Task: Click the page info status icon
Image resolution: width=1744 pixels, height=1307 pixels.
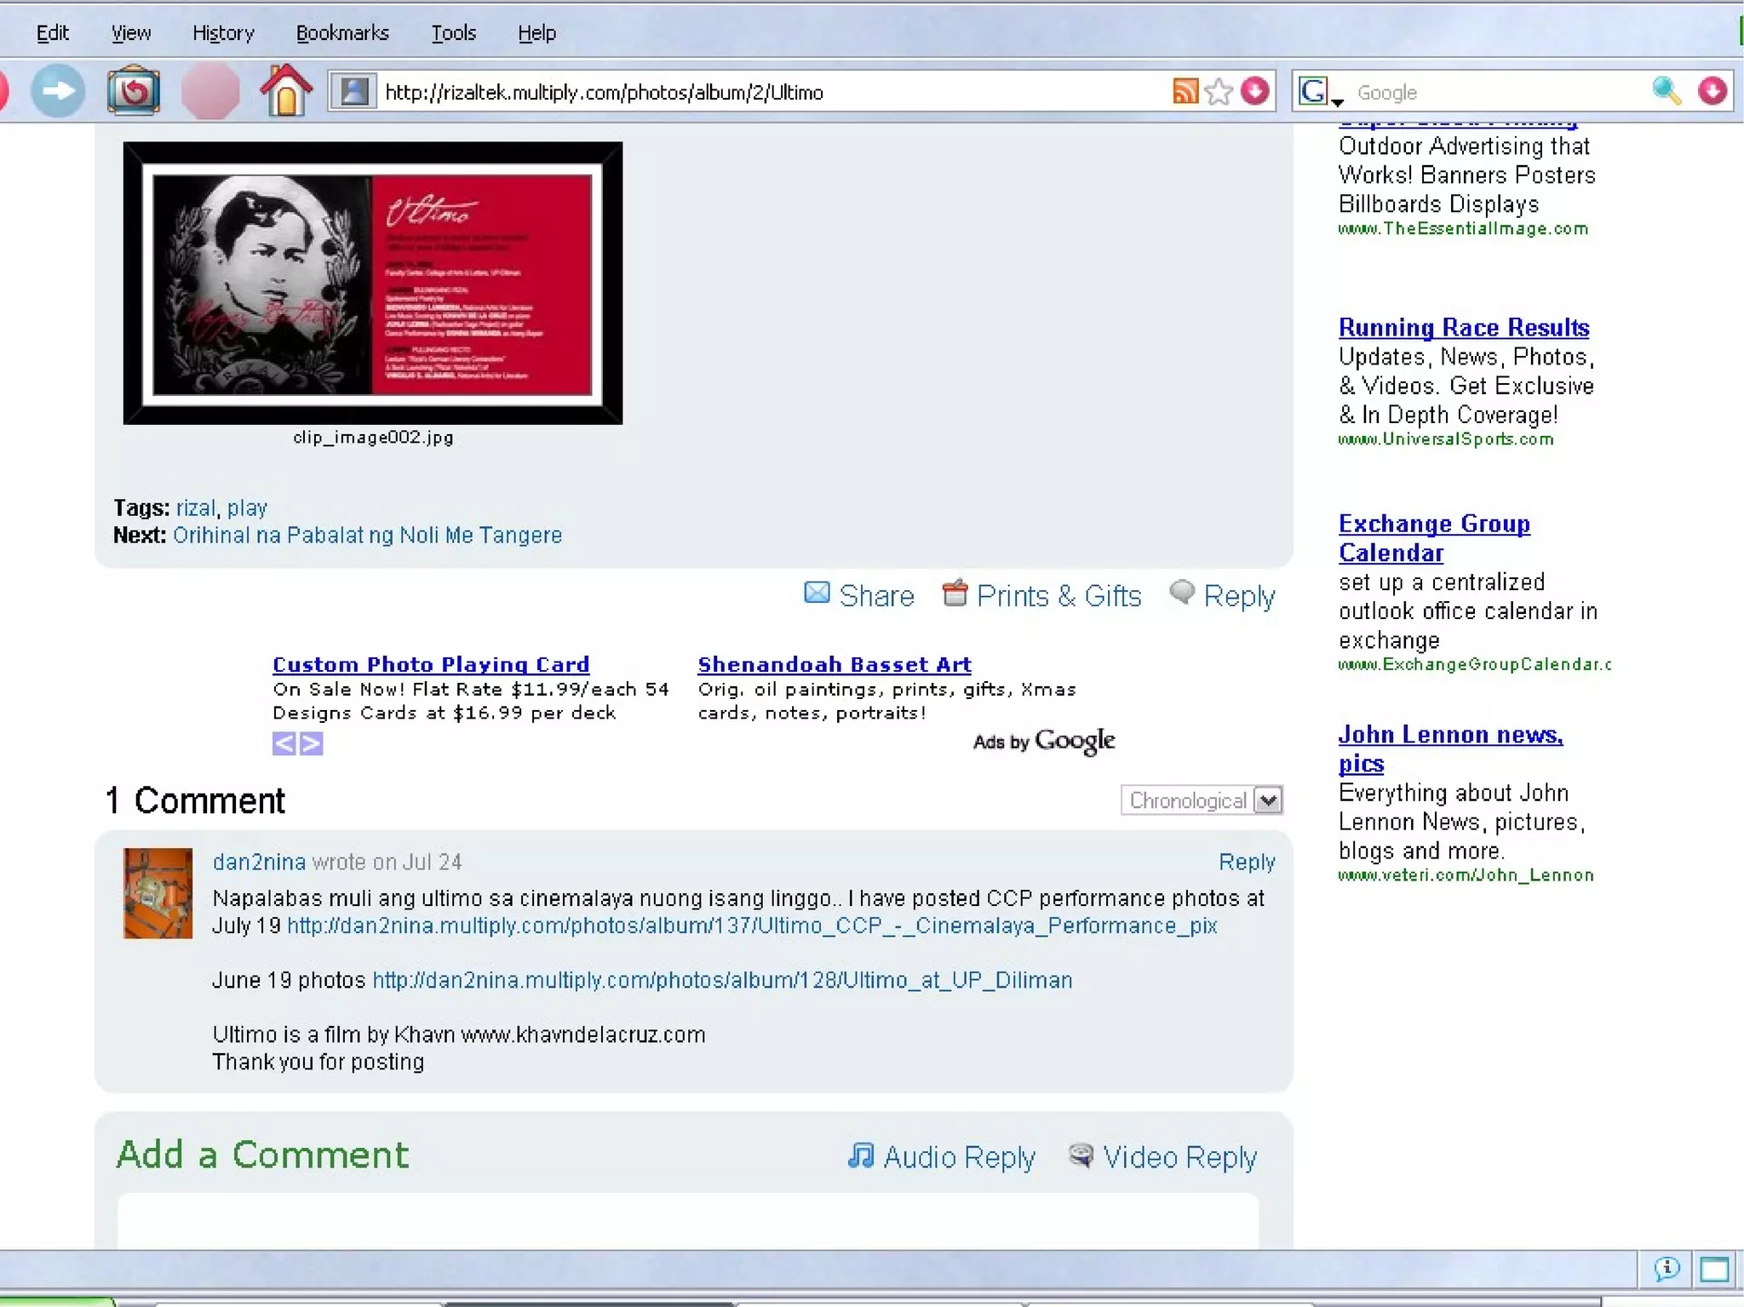Action: coord(1667,1270)
